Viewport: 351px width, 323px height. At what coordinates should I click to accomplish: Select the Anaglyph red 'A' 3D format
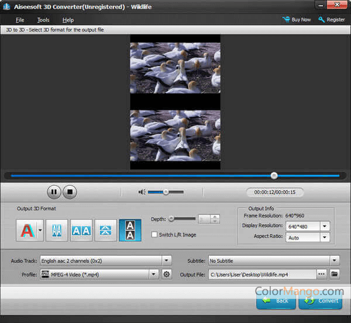pos(26,230)
